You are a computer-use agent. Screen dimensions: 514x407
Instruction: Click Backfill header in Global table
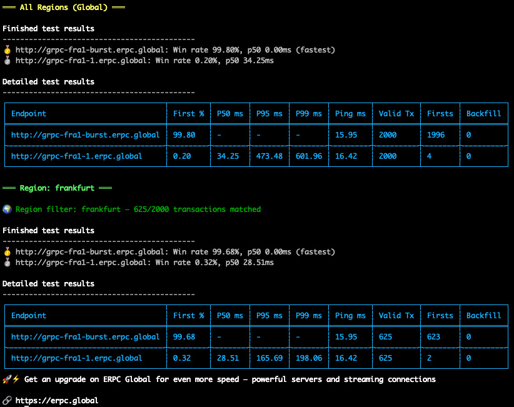(x=483, y=114)
